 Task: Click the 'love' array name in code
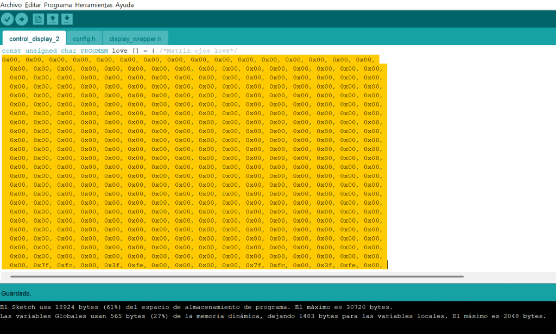[119, 51]
